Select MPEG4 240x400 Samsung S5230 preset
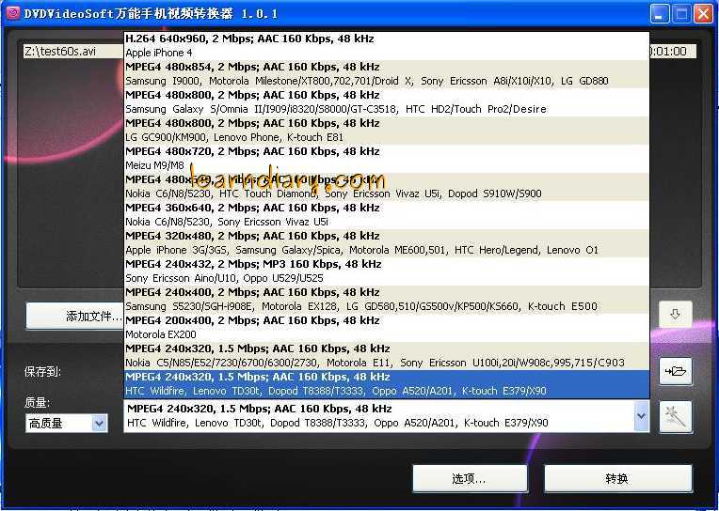The height and width of the screenshot is (511, 719). 386,300
